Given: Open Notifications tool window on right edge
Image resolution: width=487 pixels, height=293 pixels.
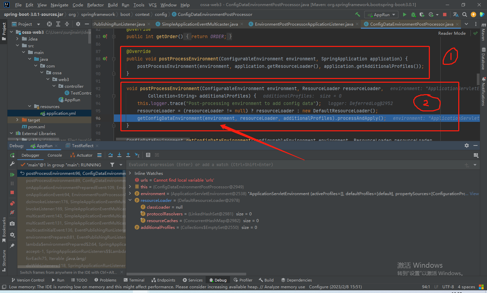Looking at the screenshot, I should click(483, 91).
